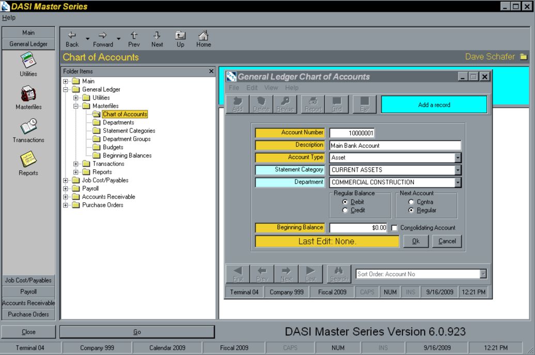535x355 pixels.
Task: Switch to the Main sidebar tab
Action: pyautogui.click(x=28, y=33)
